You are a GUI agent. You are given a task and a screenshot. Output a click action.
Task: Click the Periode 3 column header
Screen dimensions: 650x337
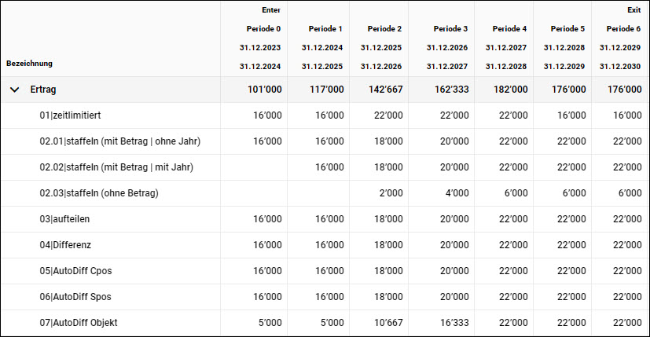coord(442,38)
